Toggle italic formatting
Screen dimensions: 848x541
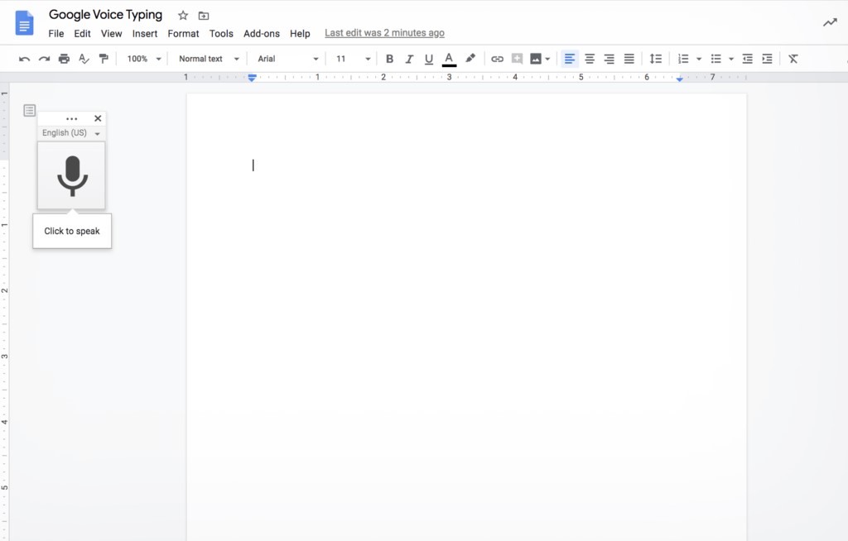pyautogui.click(x=408, y=59)
